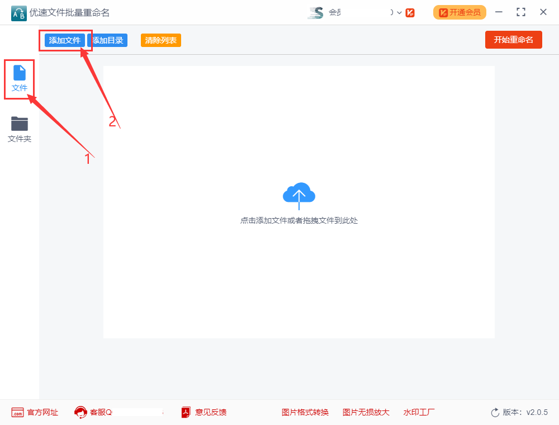Screen dimensions: 559x425
Task: Maximize the application window
Action: tap(521, 12)
